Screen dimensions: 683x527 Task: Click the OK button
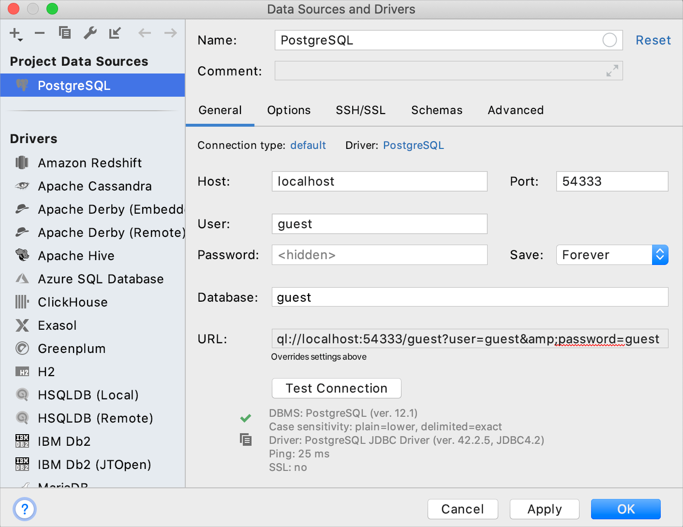[626, 509]
